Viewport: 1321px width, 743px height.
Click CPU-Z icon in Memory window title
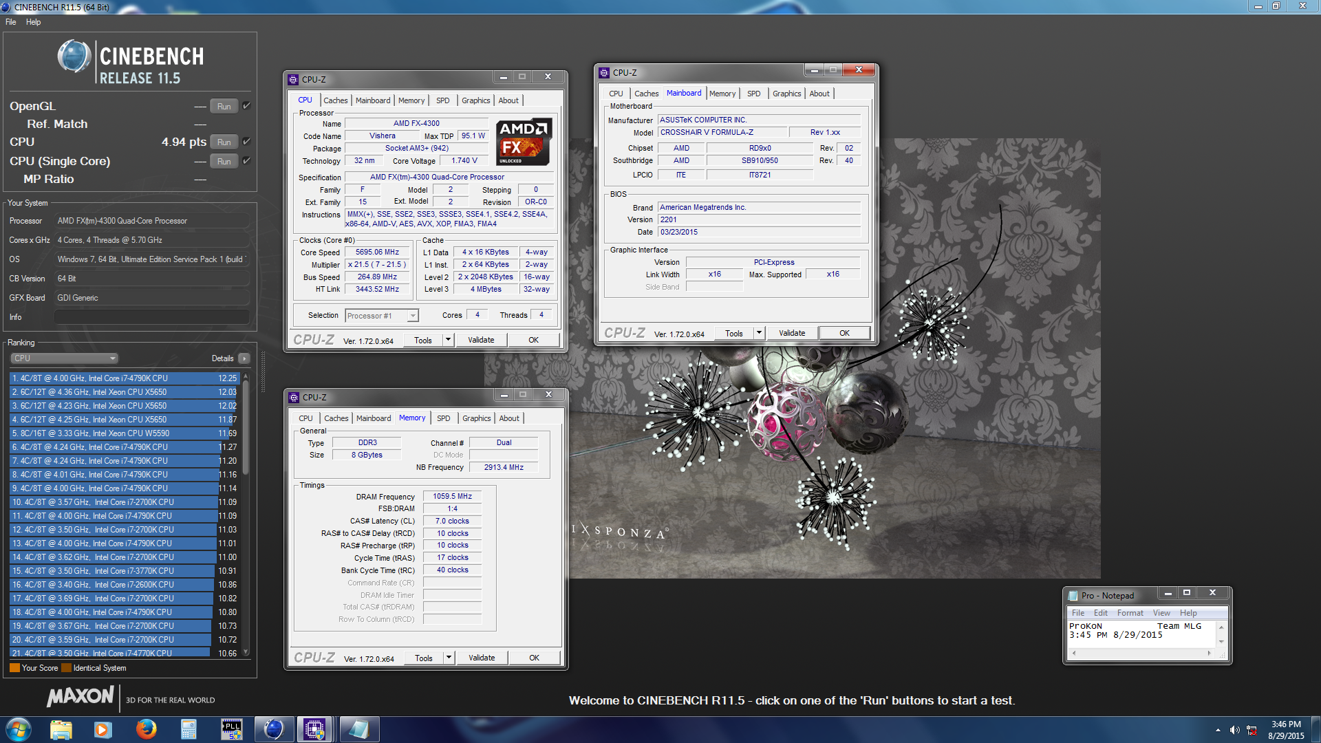pyautogui.click(x=294, y=397)
